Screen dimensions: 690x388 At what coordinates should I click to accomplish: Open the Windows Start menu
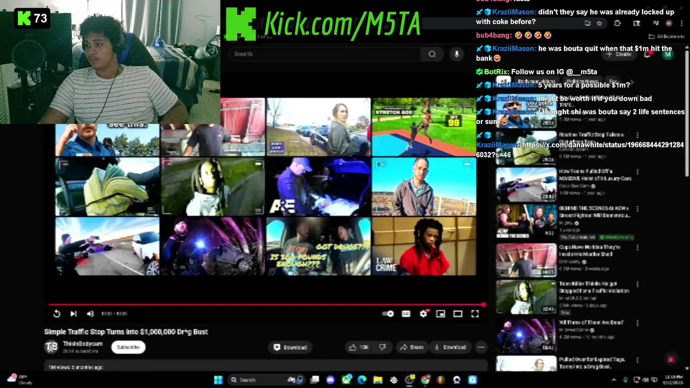[218, 380]
